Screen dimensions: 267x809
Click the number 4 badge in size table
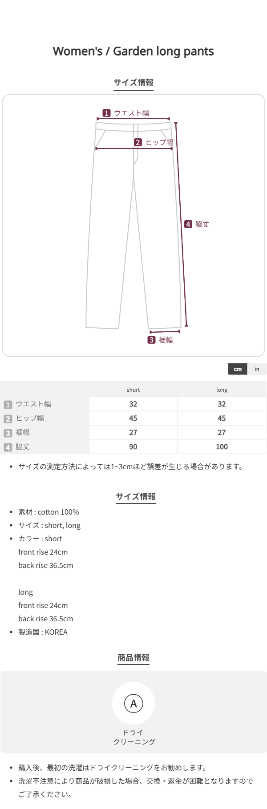(8, 447)
